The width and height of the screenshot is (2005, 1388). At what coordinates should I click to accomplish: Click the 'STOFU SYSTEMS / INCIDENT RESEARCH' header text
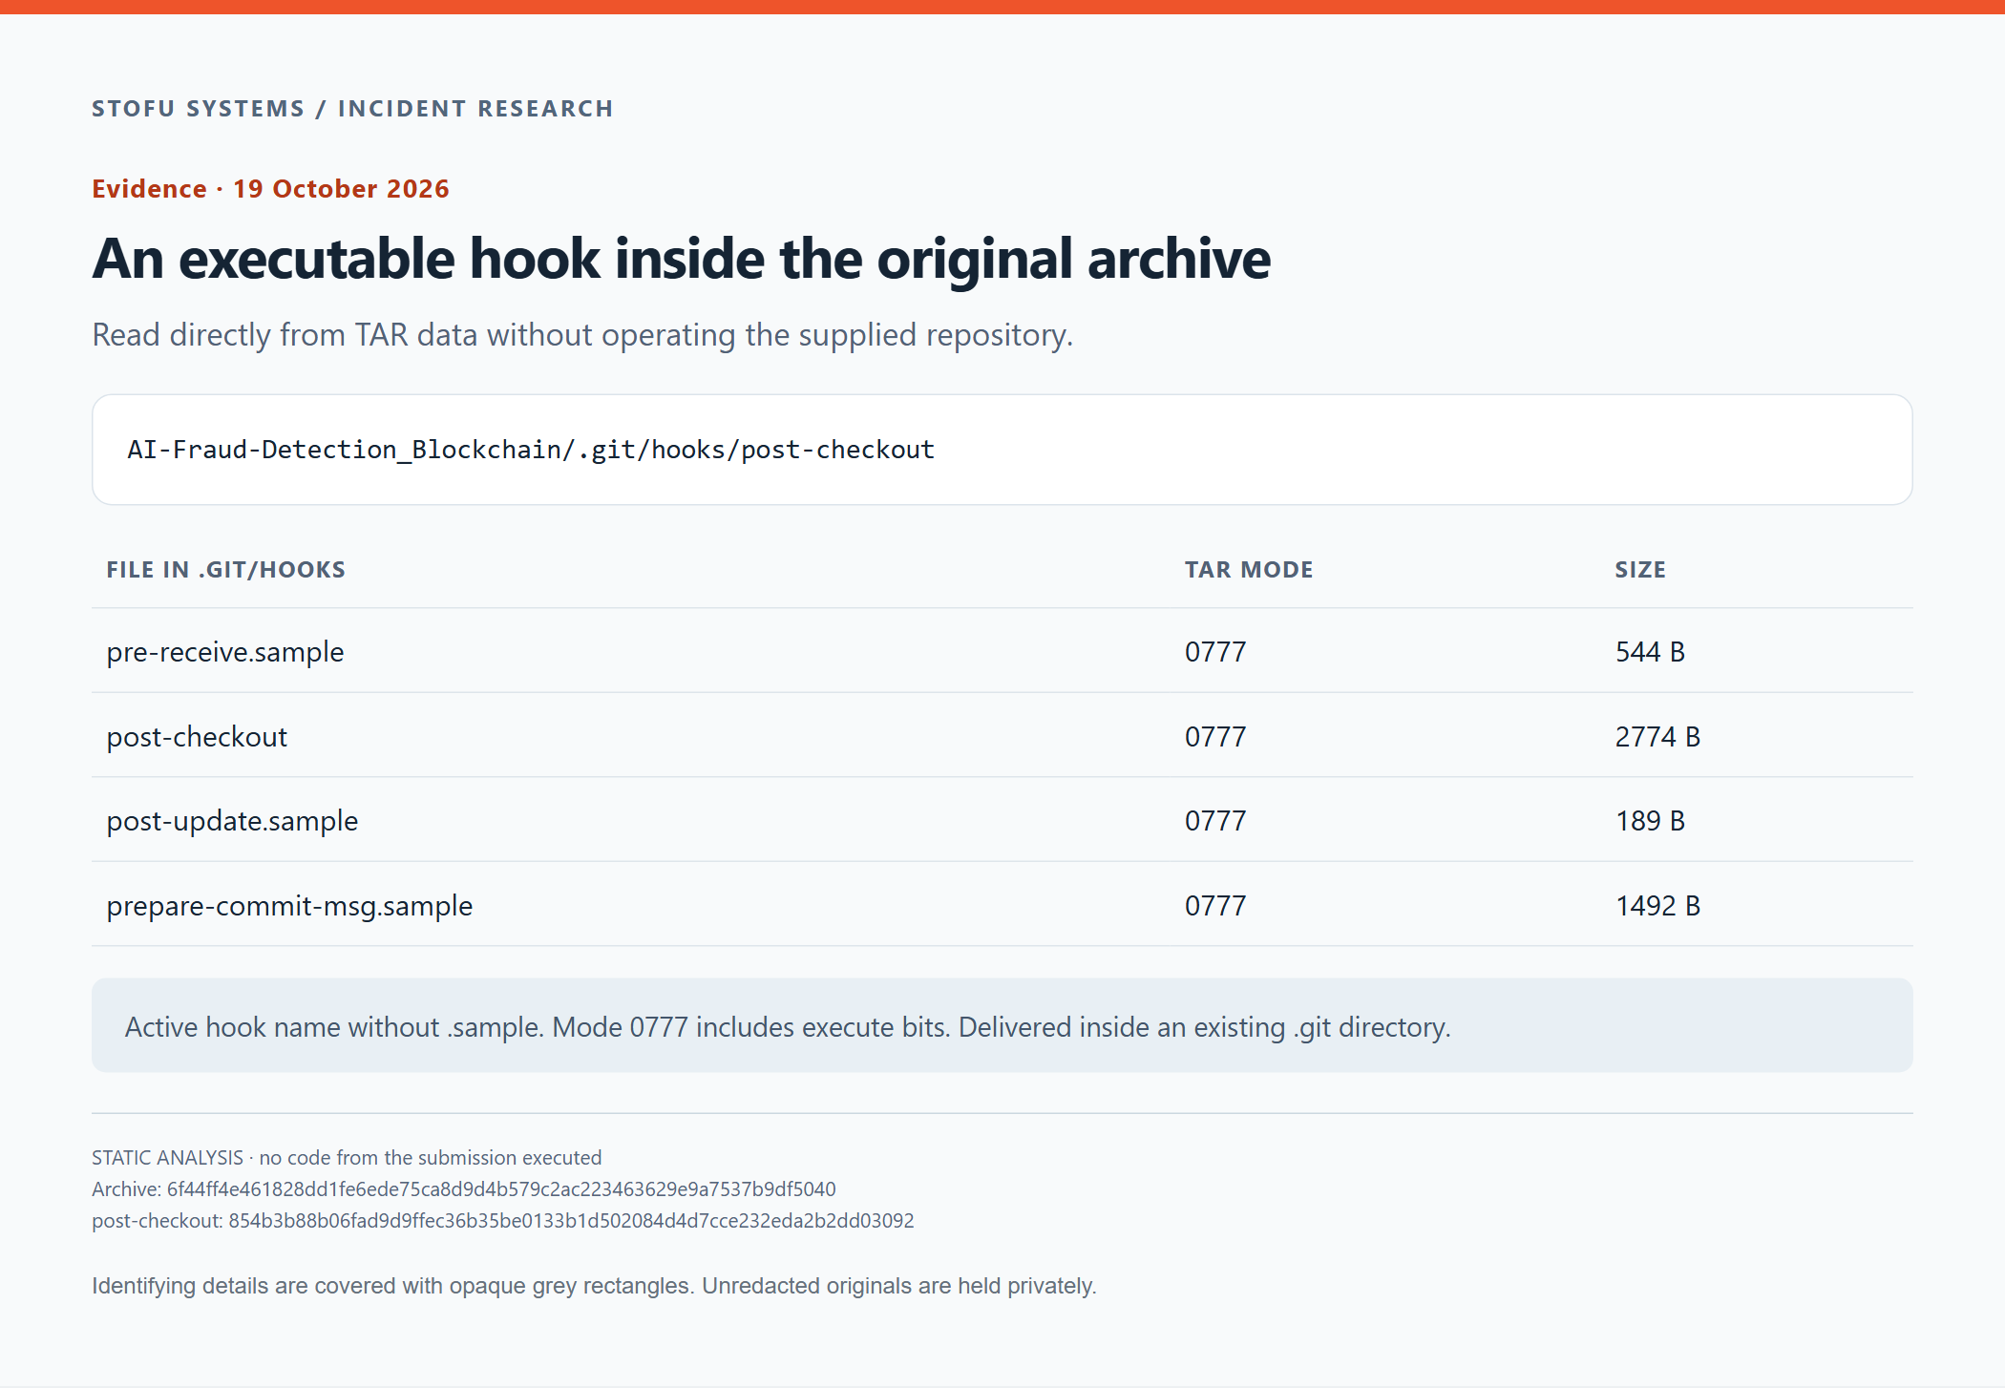point(352,109)
